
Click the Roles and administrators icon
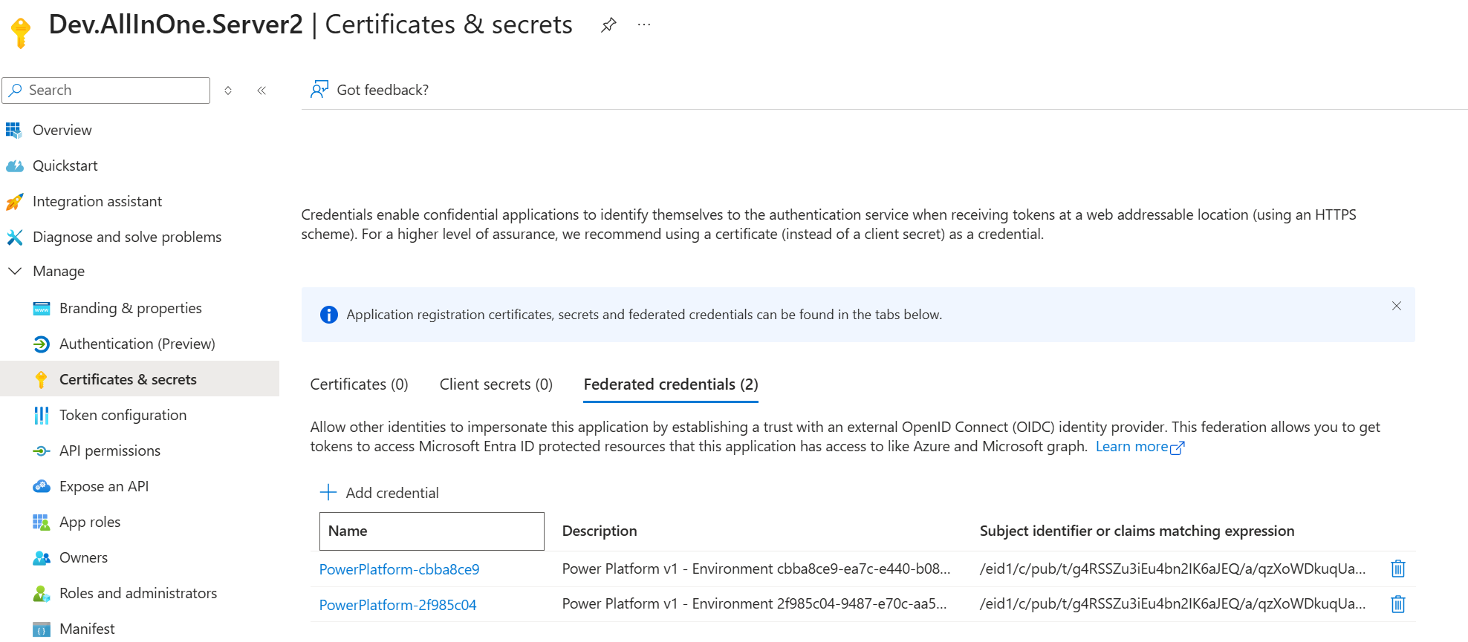(42, 593)
